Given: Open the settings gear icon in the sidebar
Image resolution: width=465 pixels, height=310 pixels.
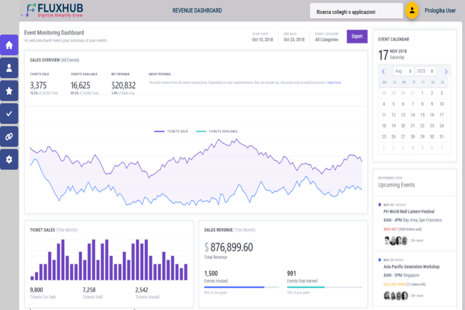Looking at the screenshot, I should click(x=9, y=159).
